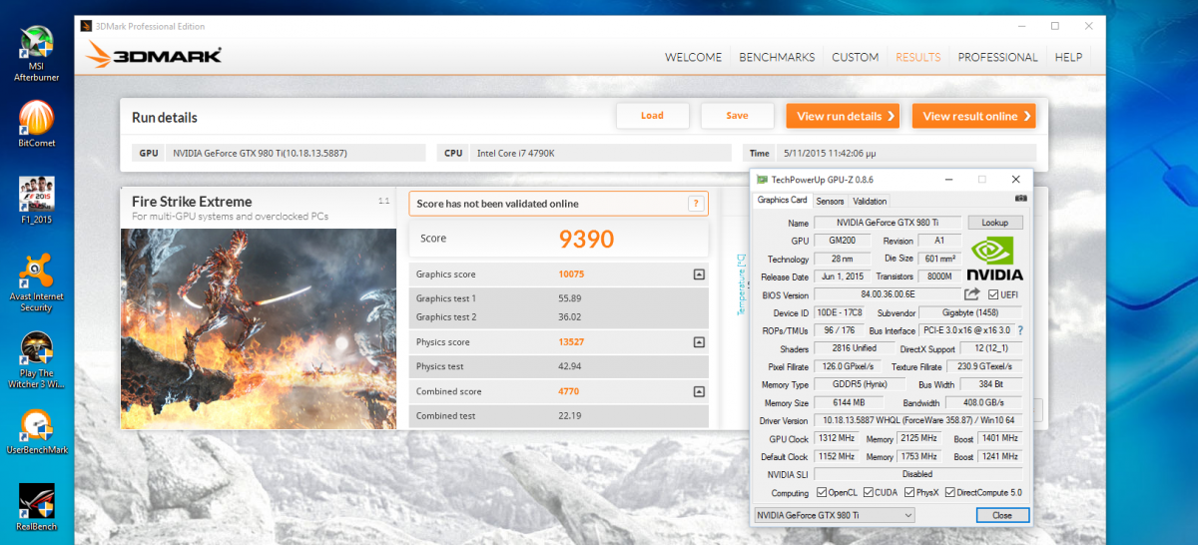1198x545 pixels.
Task: Open the HELP tab
Action: tap(1068, 57)
